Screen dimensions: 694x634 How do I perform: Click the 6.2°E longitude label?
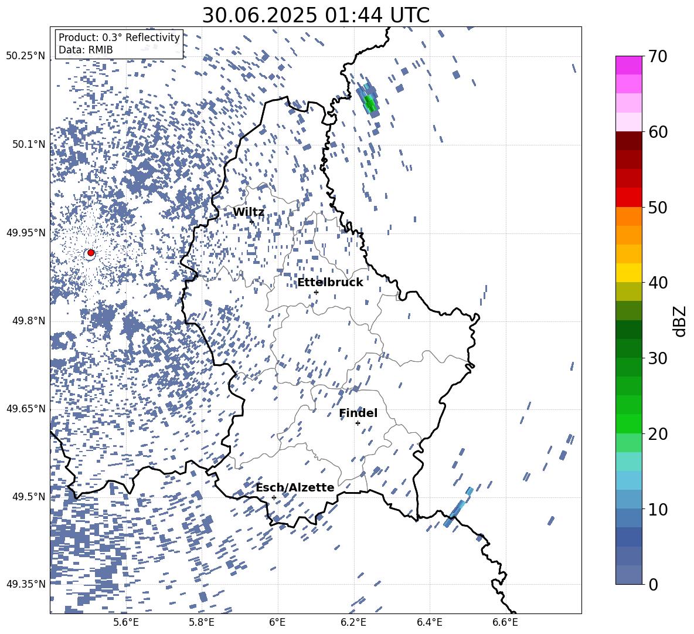pyautogui.click(x=353, y=622)
